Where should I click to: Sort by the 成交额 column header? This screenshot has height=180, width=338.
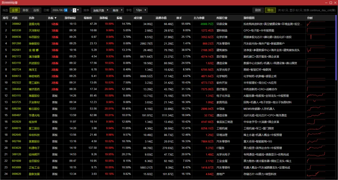click(x=138, y=18)
